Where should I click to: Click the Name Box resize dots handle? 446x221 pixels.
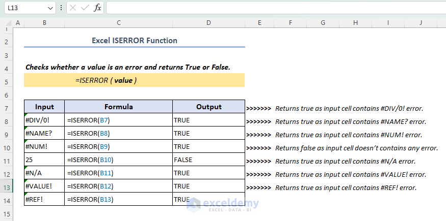point(62,8)
